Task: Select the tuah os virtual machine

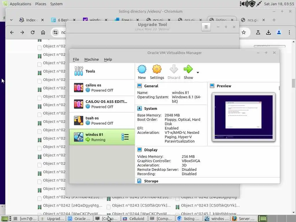Action: pos(102,121)
